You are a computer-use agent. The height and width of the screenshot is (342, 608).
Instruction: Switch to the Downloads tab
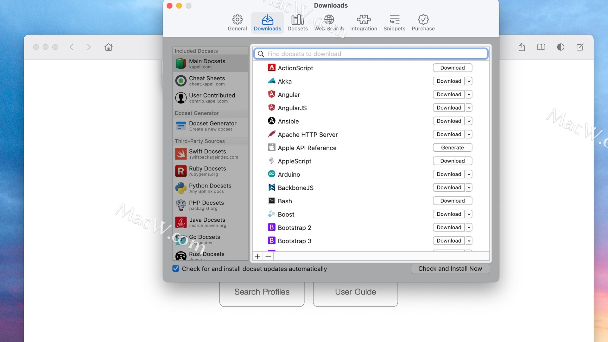pos(267,23)
